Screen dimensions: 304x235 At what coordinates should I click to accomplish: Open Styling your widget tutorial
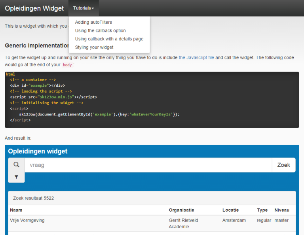tap(94, 47)
